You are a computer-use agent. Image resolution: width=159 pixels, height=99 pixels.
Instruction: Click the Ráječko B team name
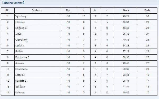21,28
